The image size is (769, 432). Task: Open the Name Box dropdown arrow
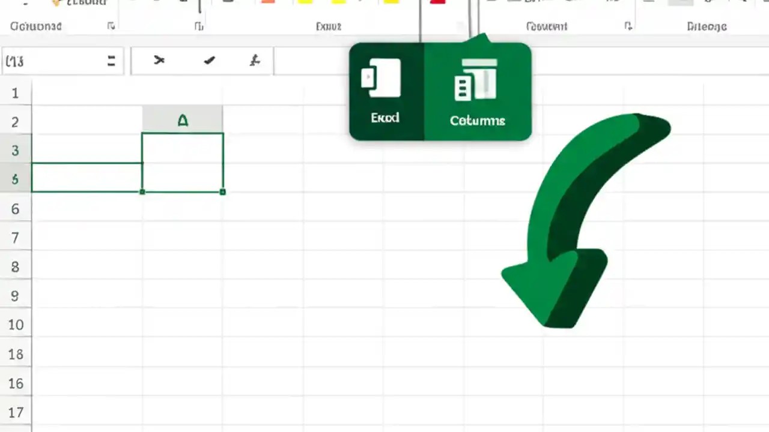point(111,60)
